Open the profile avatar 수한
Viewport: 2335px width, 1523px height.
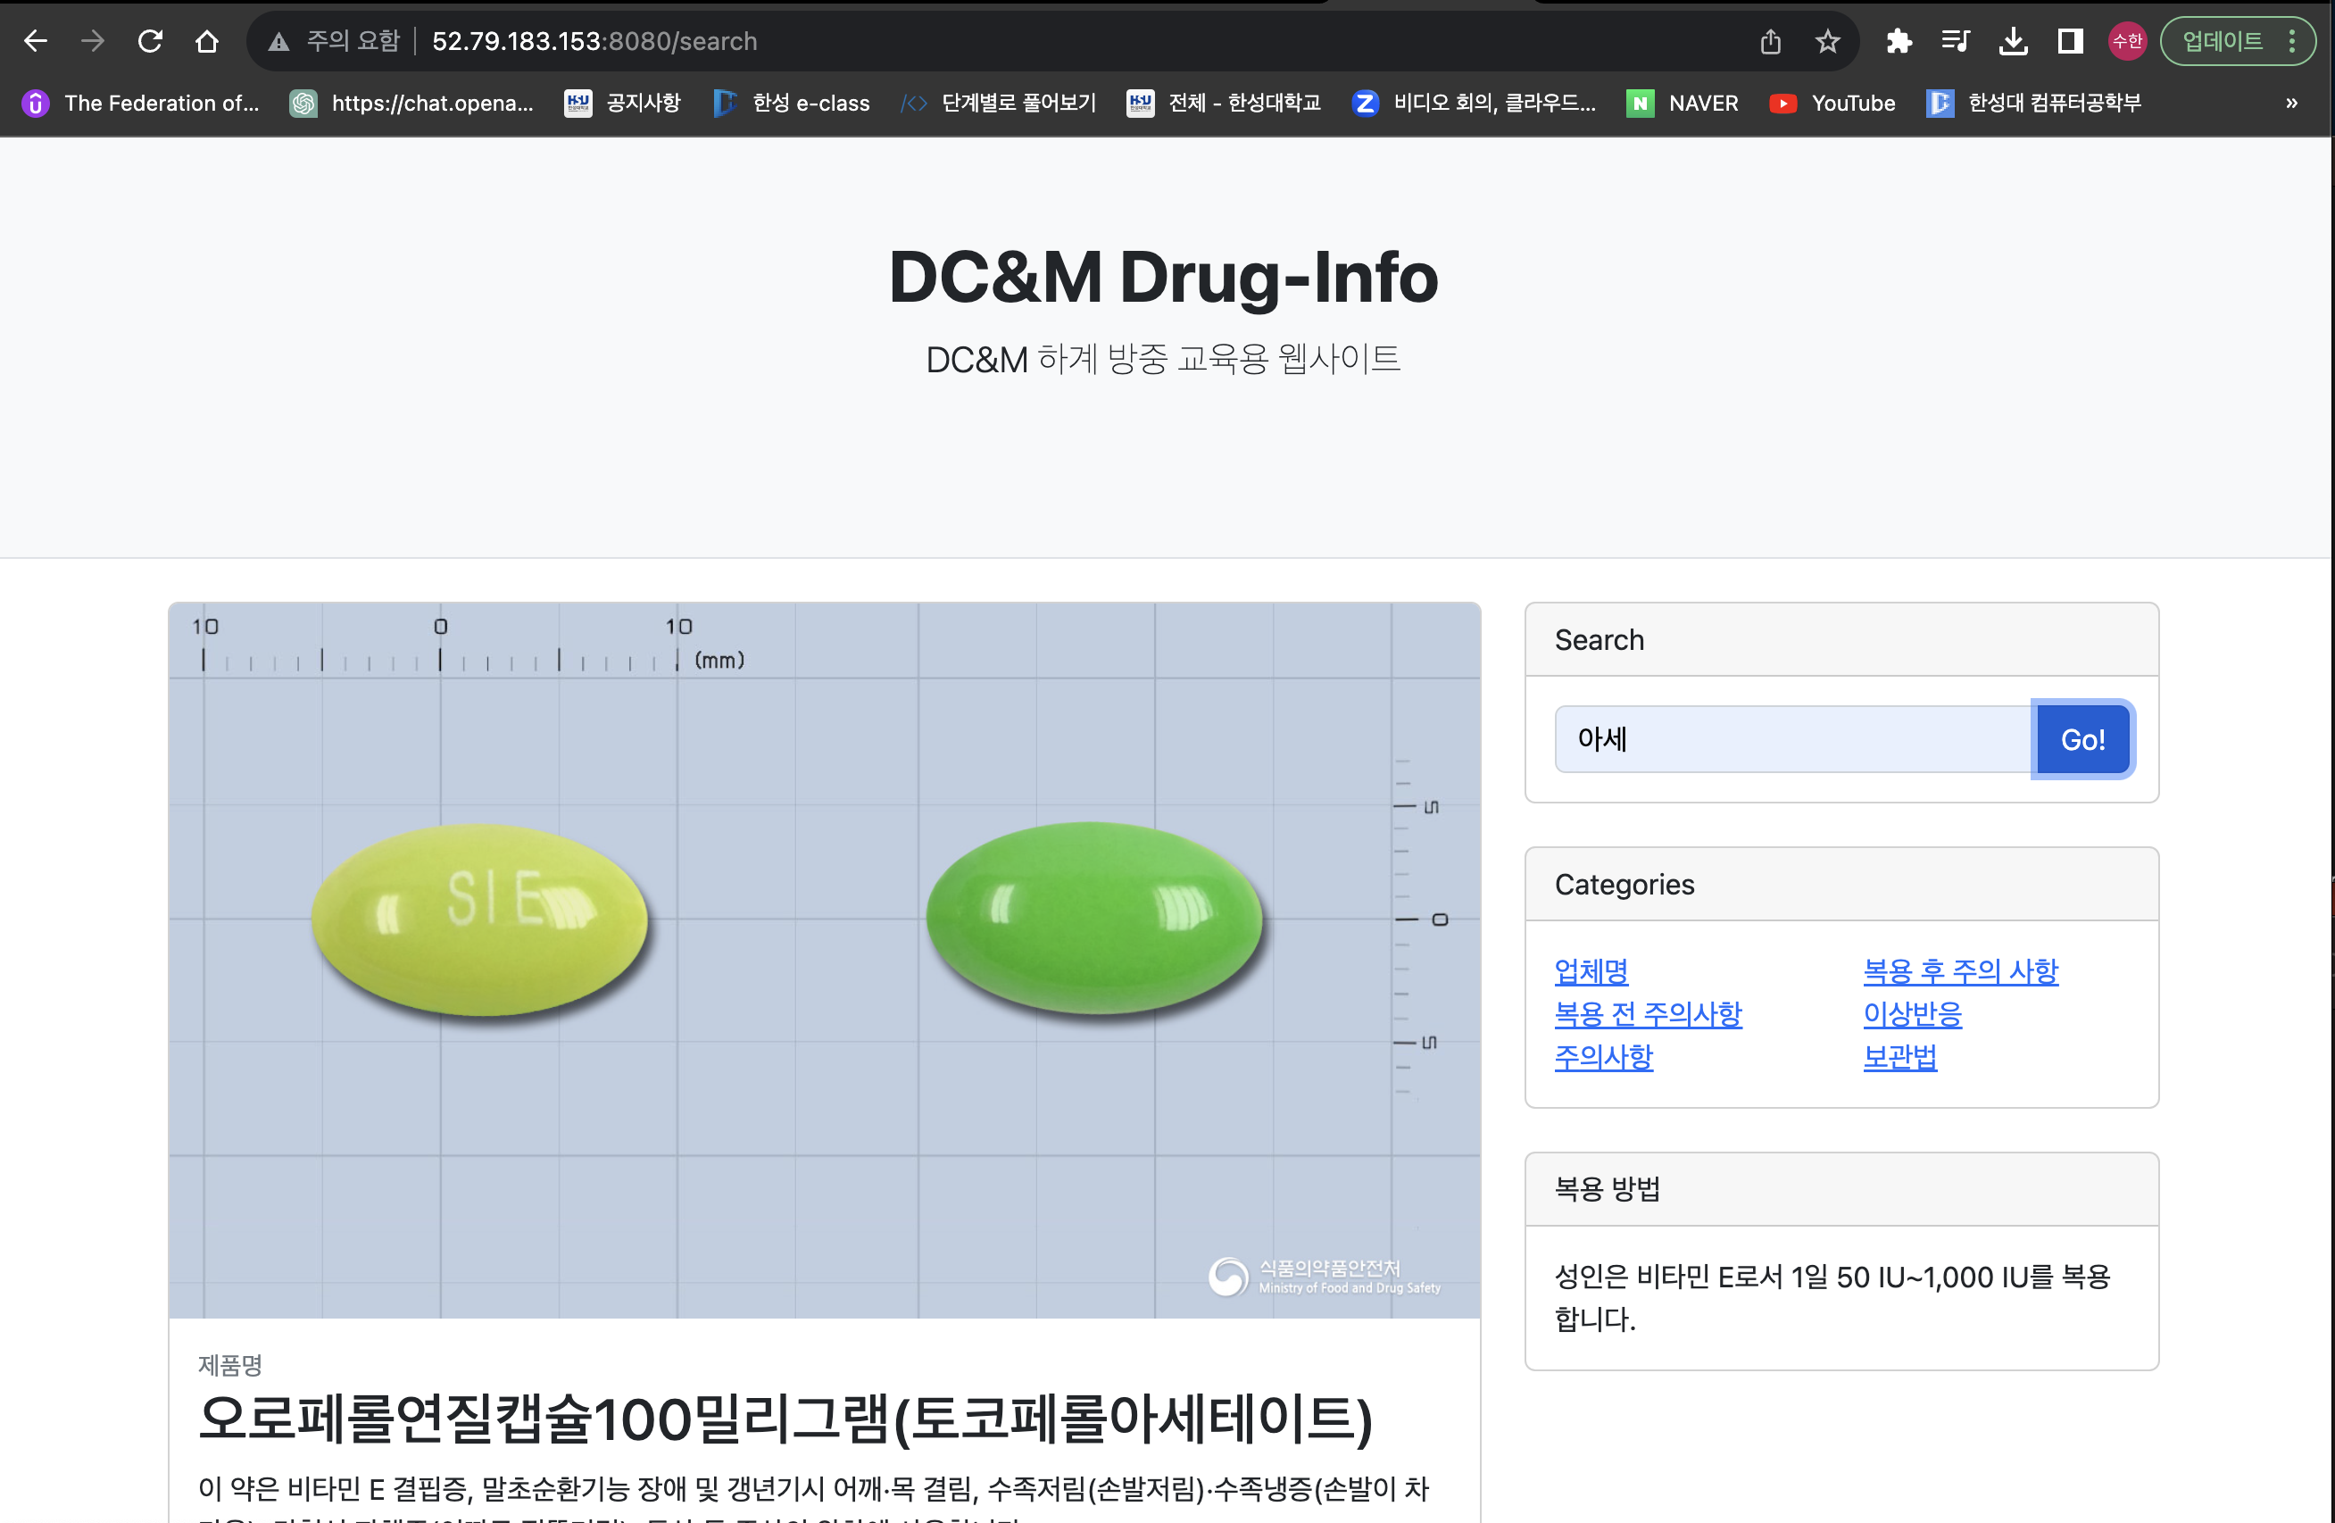(2127, 41)
